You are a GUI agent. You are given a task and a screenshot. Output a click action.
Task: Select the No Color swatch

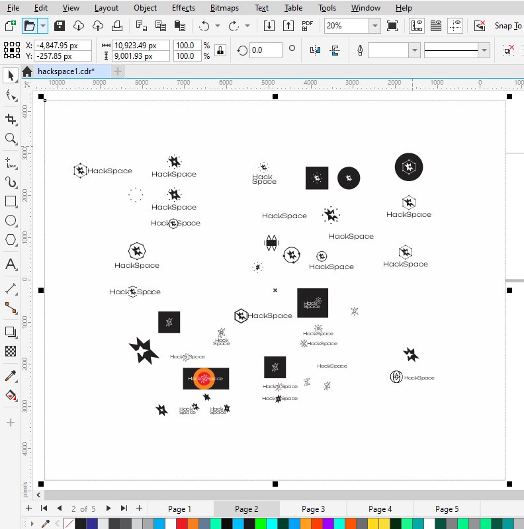(69, 524)
